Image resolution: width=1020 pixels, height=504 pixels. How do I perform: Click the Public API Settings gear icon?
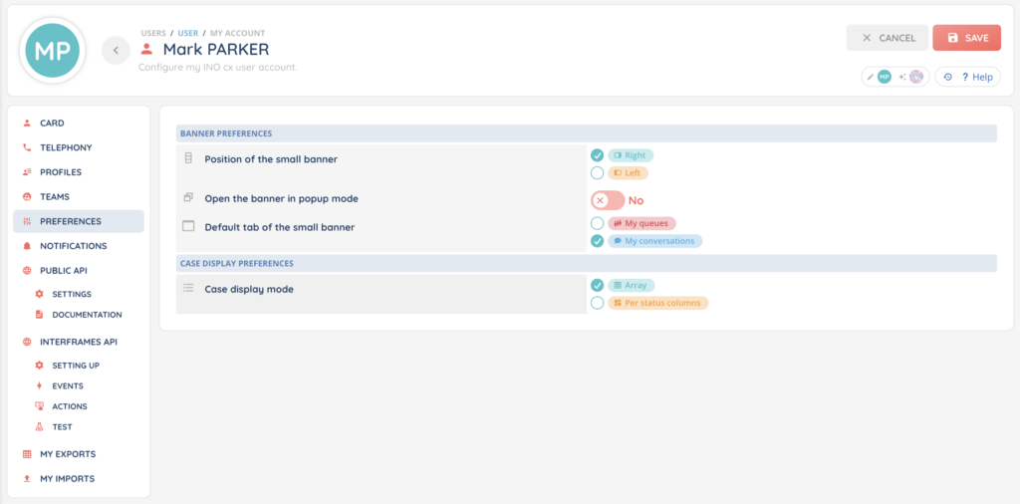tap(39, 294)
